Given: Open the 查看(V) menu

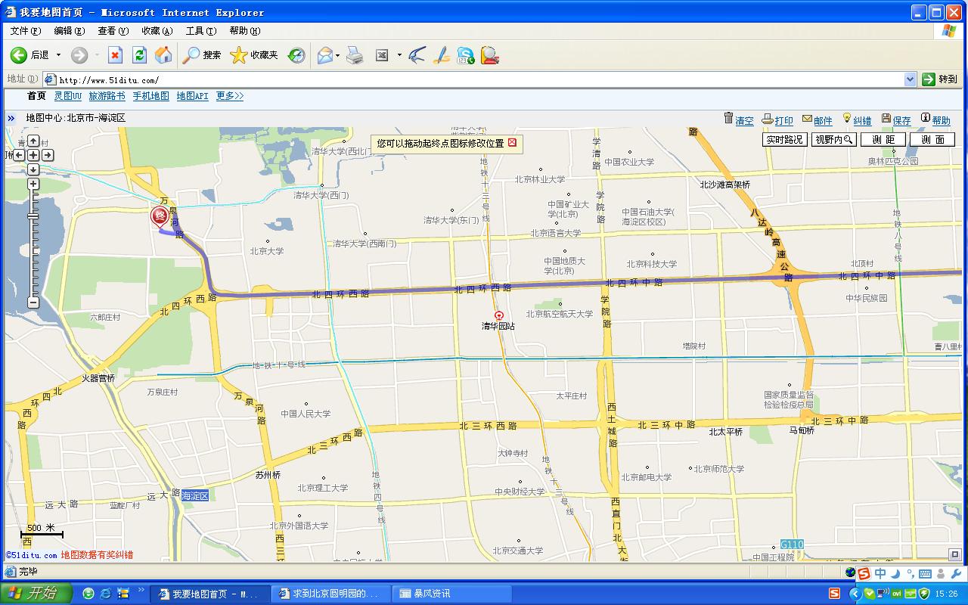Looking at the screenshot, I should click(113, 31).
